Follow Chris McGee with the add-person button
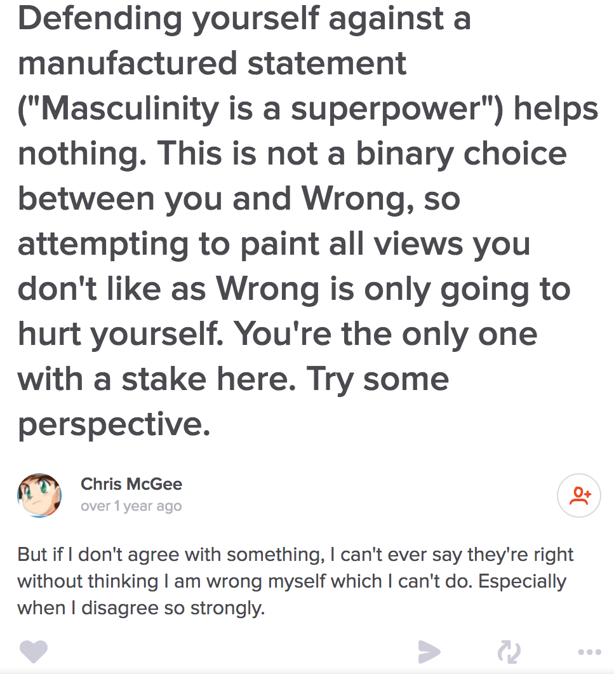 coord(578,495)
